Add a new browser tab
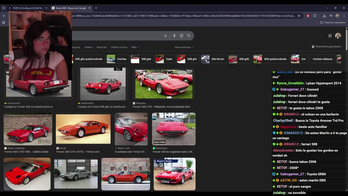Screen dimensions: 348x196 click(96, 8)
